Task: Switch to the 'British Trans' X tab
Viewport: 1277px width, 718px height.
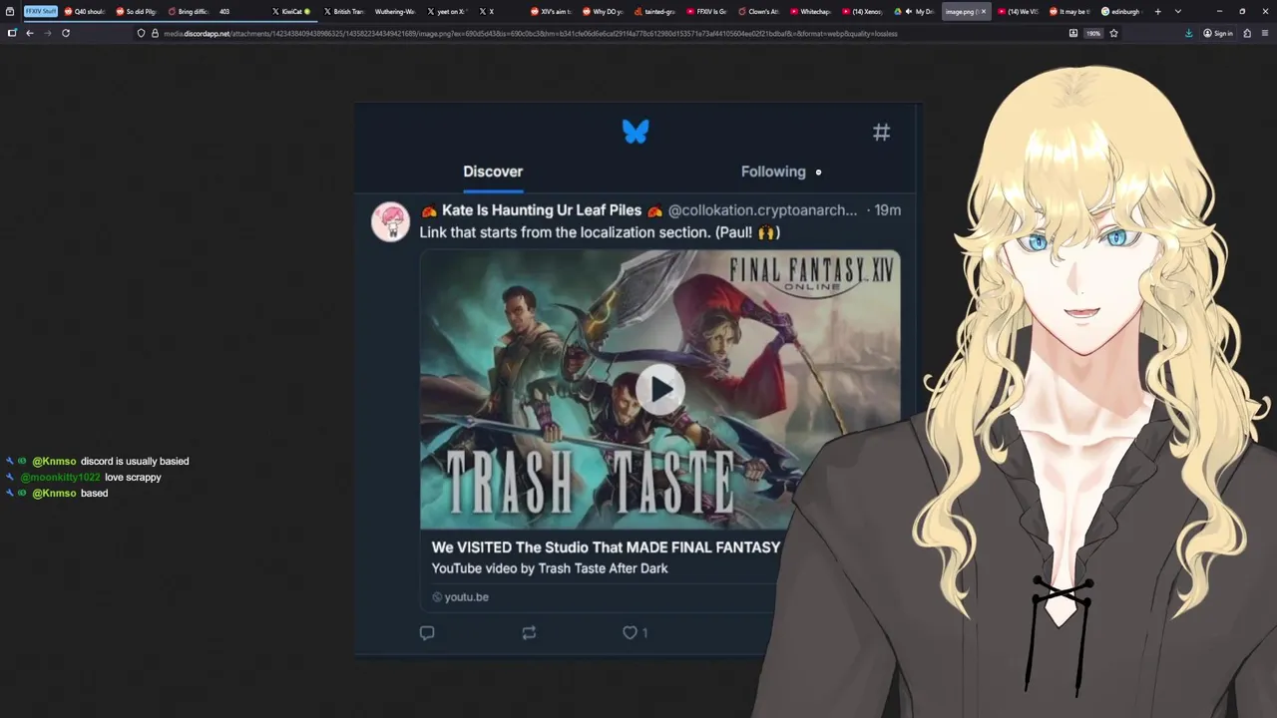Action: [x=345, y=11]
